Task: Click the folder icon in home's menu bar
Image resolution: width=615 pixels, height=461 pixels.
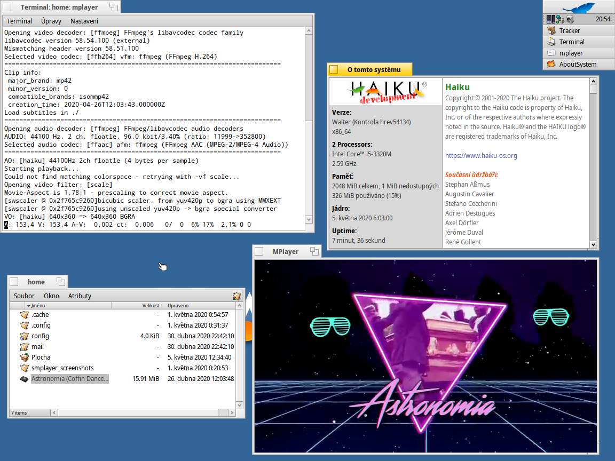Action: (236, 296)
